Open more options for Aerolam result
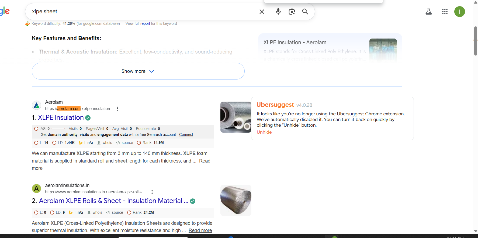The width and height of the screenshot is (478, 238). [x=117, y=109]
